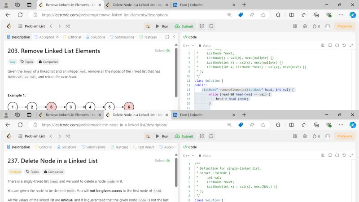Open debugger icon in top window toolbar
This screenshot has height=202, width=359.
coord(148,26)
